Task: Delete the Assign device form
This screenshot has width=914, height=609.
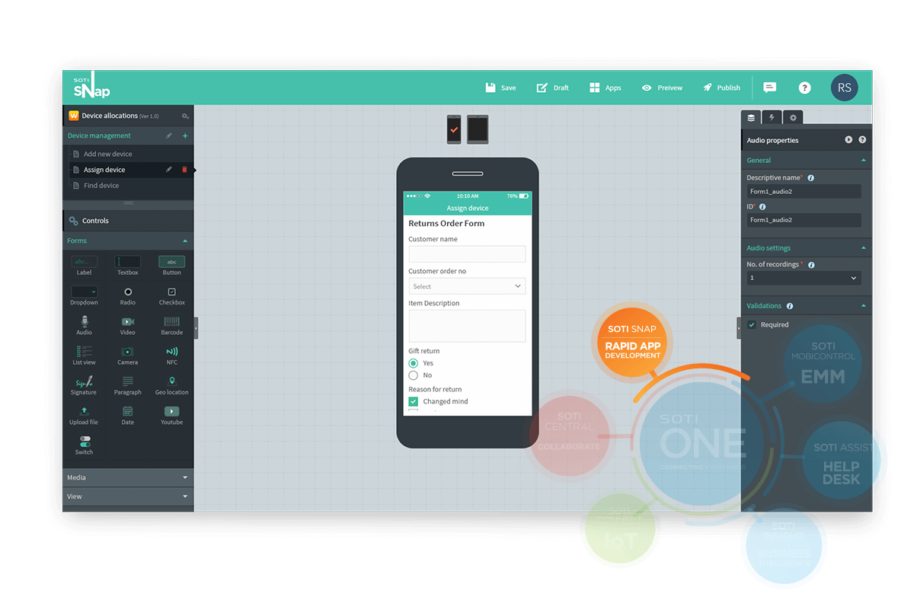Action: tap(184, 170)
